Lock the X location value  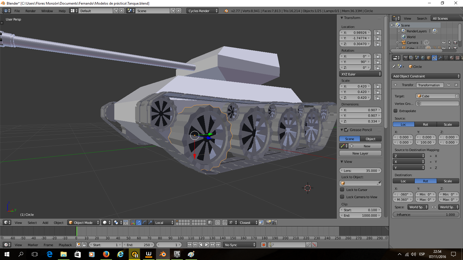pyautogui.click(x=377, y=33)
